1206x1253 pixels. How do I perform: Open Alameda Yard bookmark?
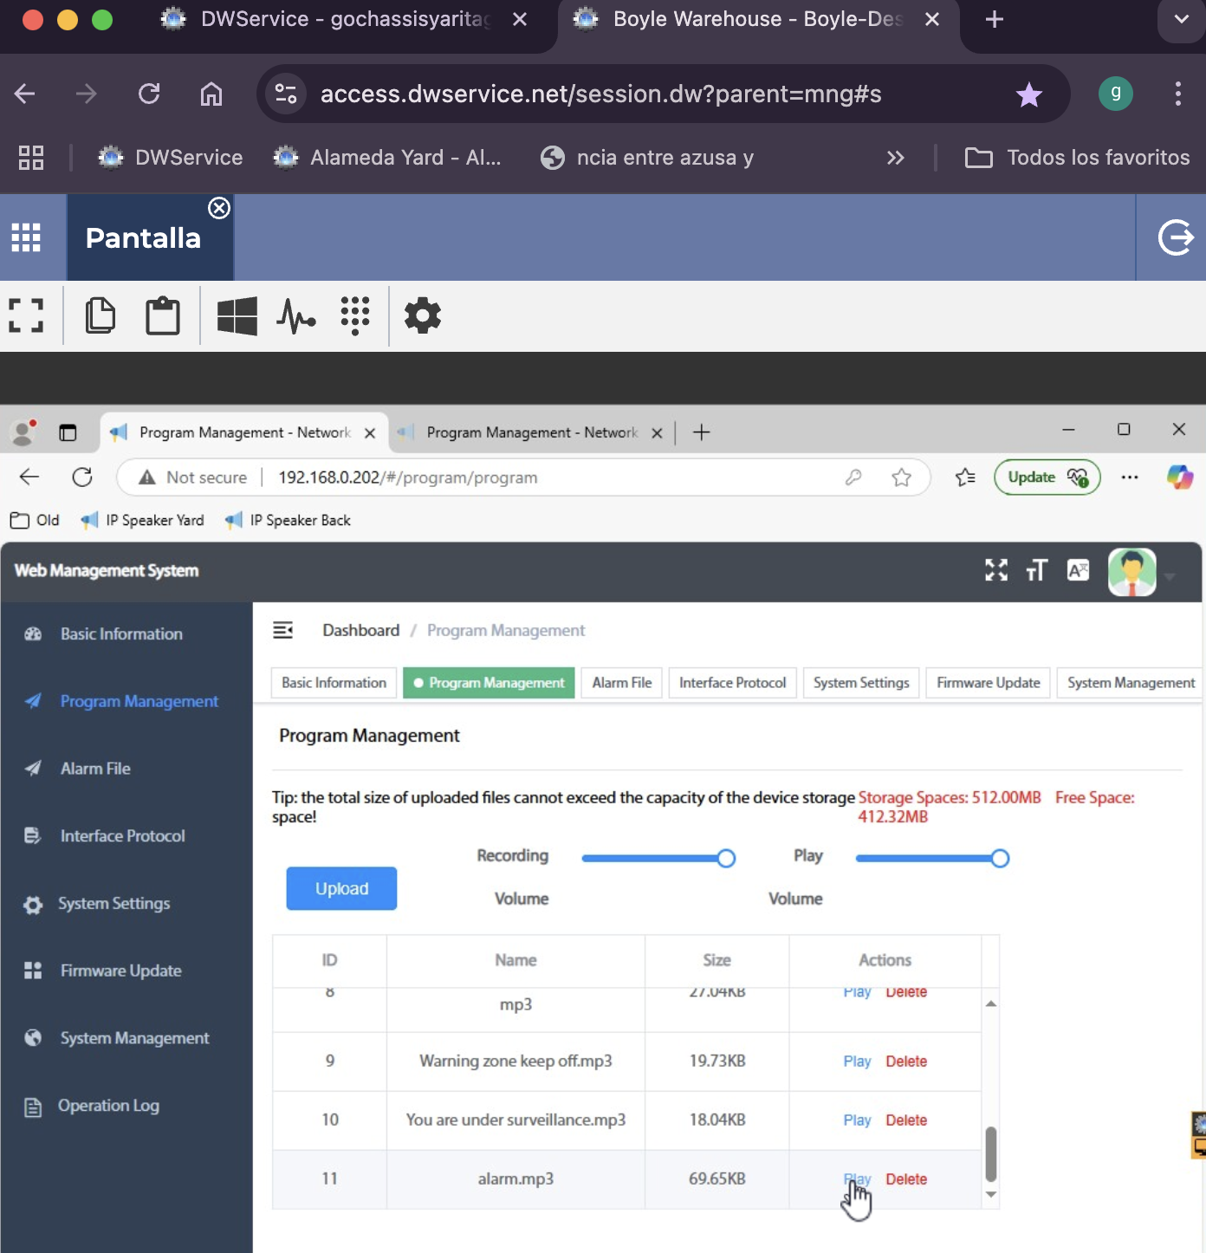387,158
